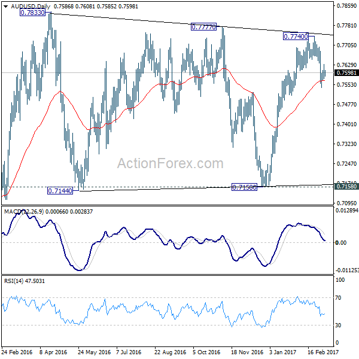Viewport: 359px width, 359px height.
Task: Click the 0.74770 price axis value
Action: [346, 105]
